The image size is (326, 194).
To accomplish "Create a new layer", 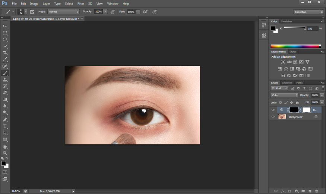I will [310, 191].
